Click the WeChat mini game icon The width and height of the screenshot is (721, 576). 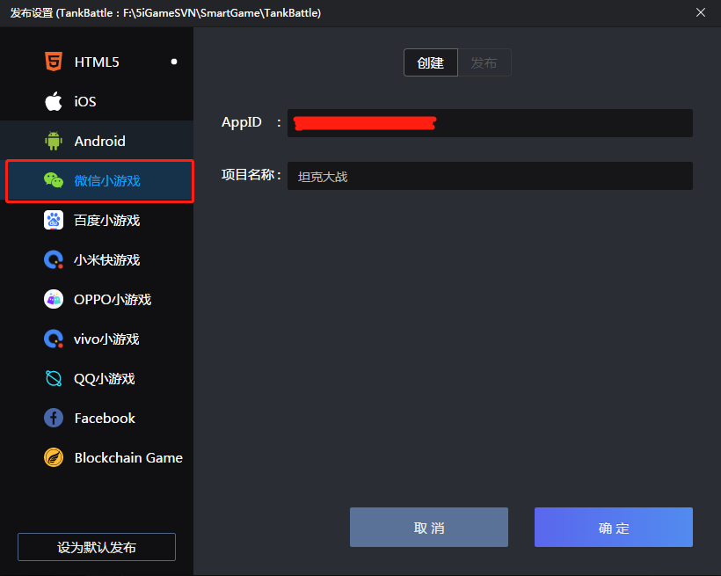[54, 180]
